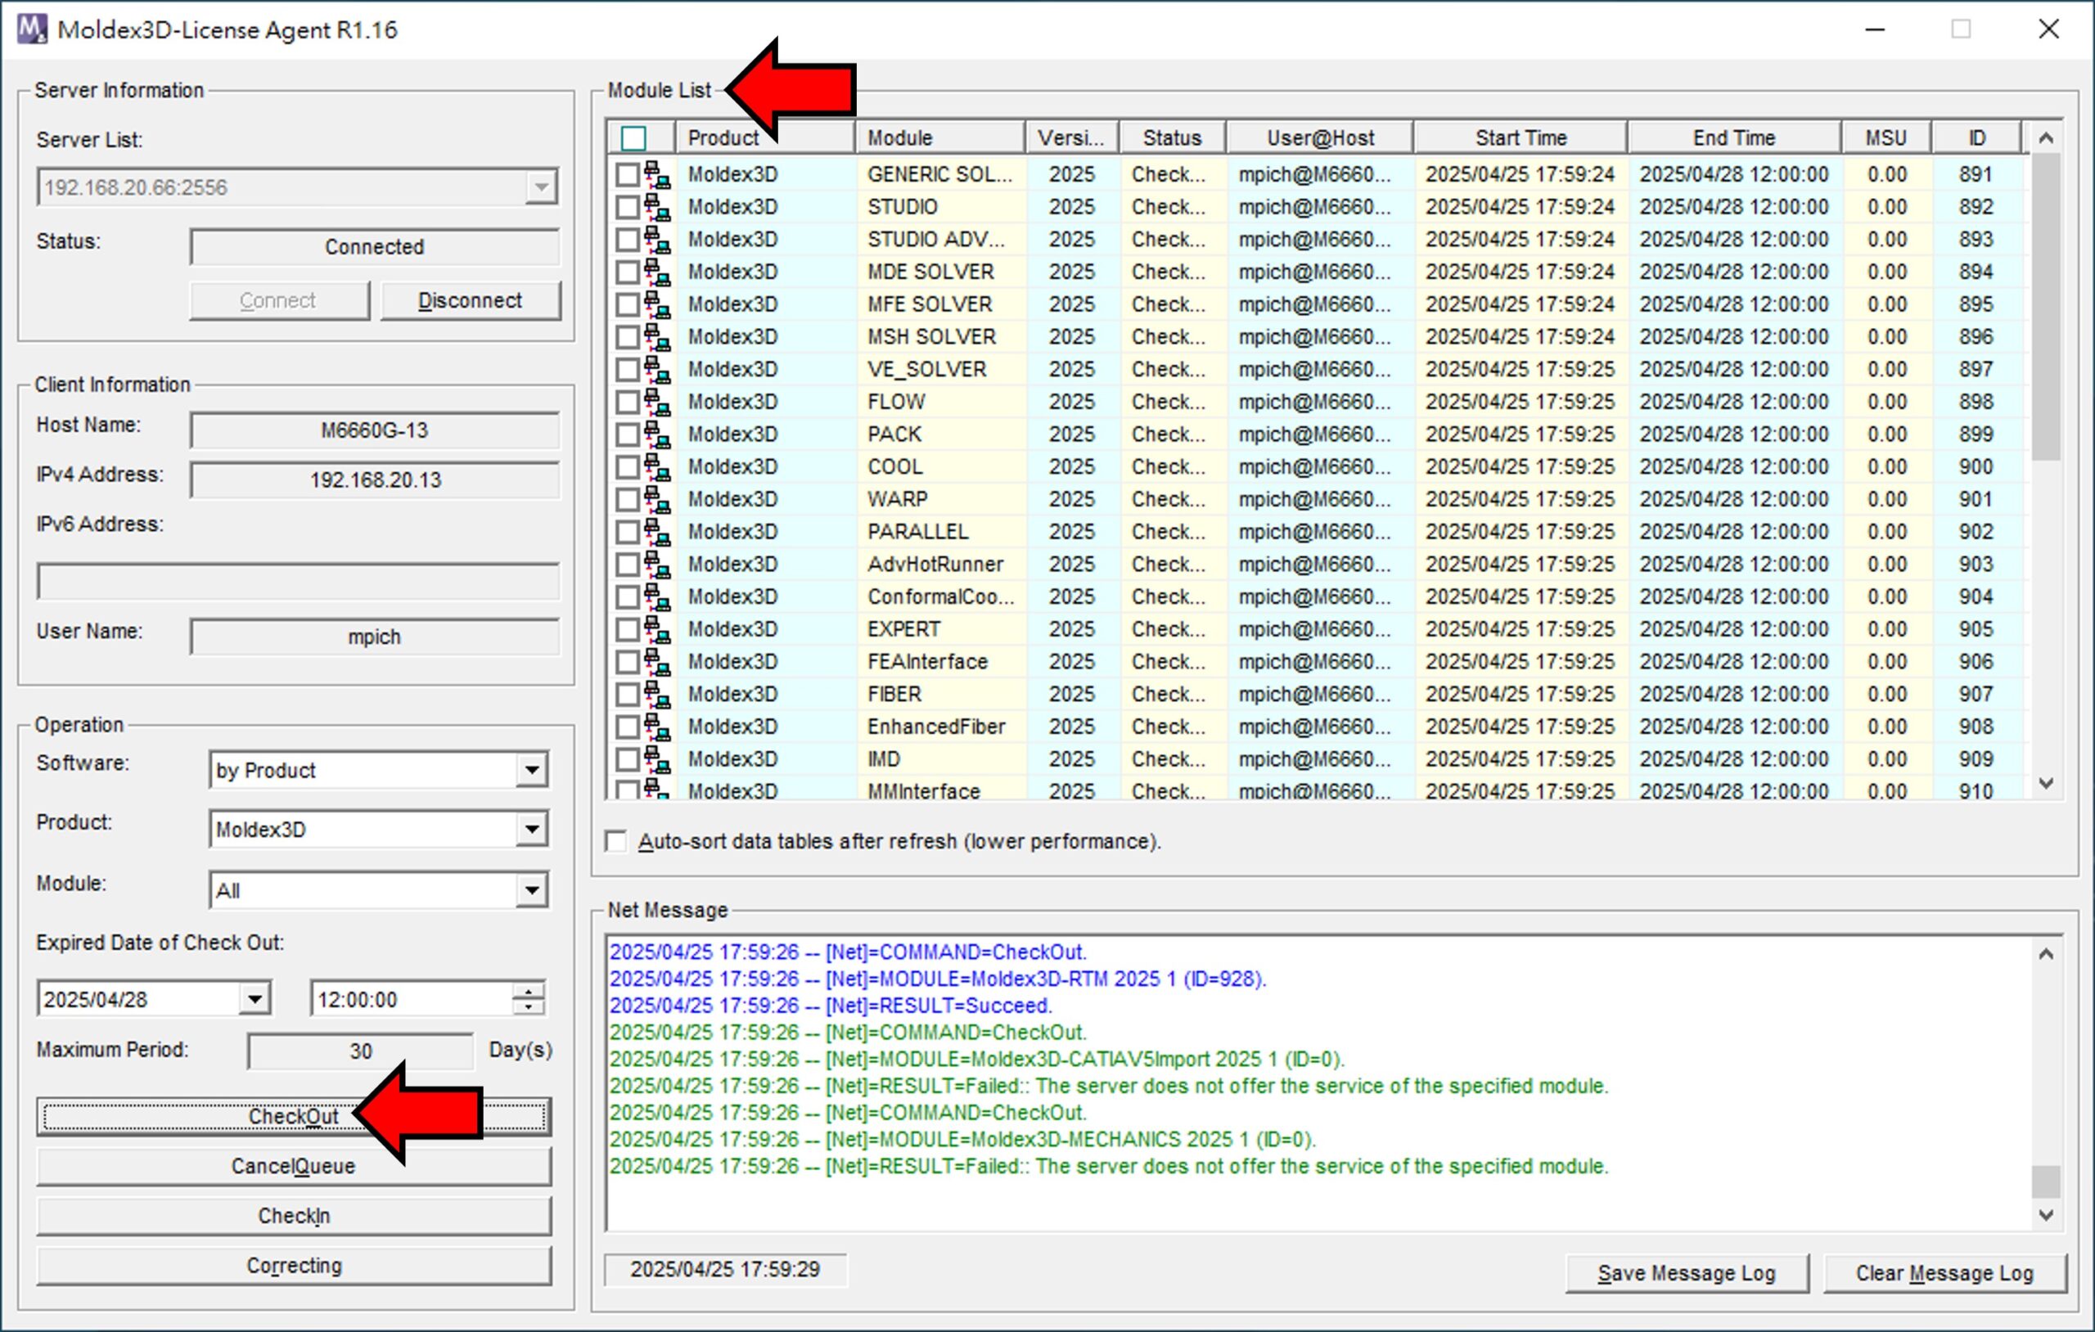Click the Net Message scroll-up arrow
The height and width of the screenshot is (1332, 2095).
coord(2046,955)
